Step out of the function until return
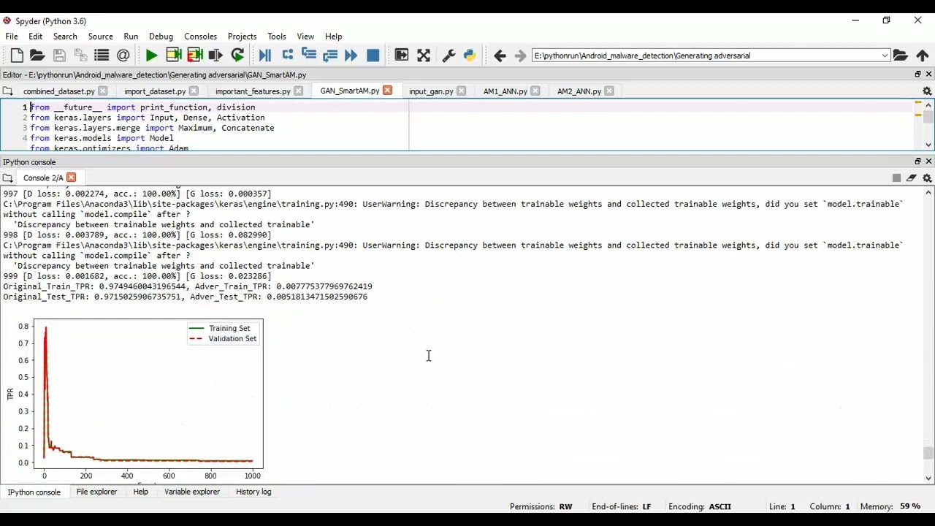The height and width of the screenshot is (526, 935). click(330, 56)
